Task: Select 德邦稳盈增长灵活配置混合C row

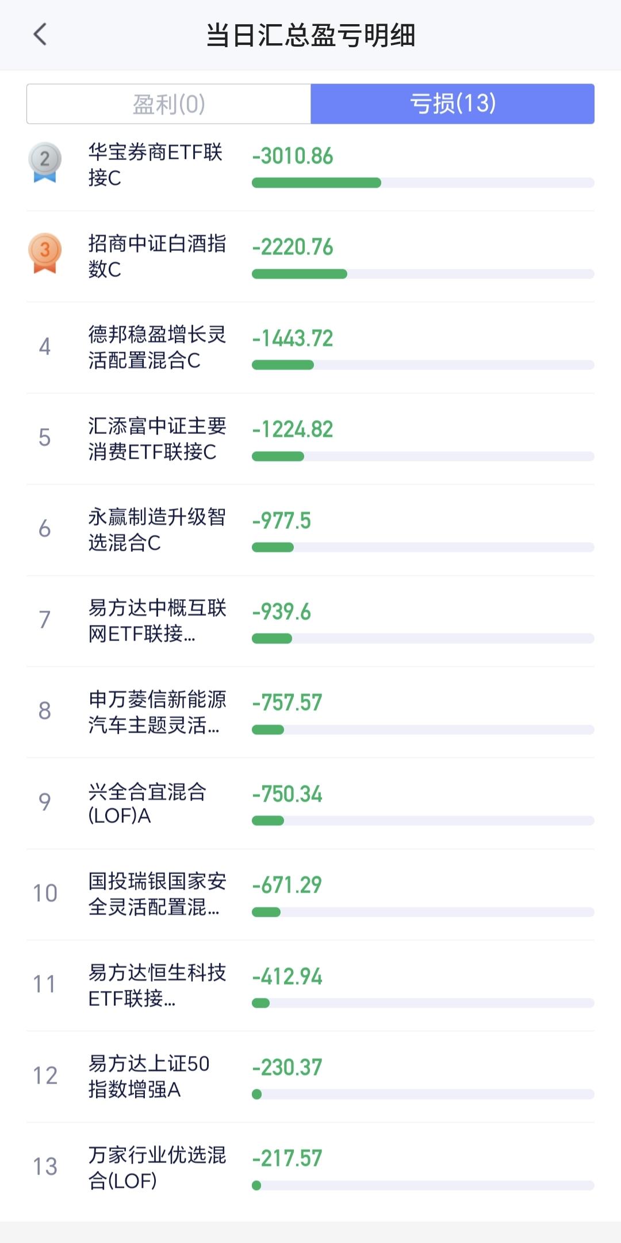Action: click(x=310, y=348)
